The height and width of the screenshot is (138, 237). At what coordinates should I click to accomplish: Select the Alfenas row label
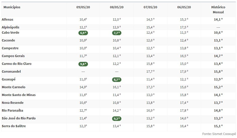click(8, 20)
